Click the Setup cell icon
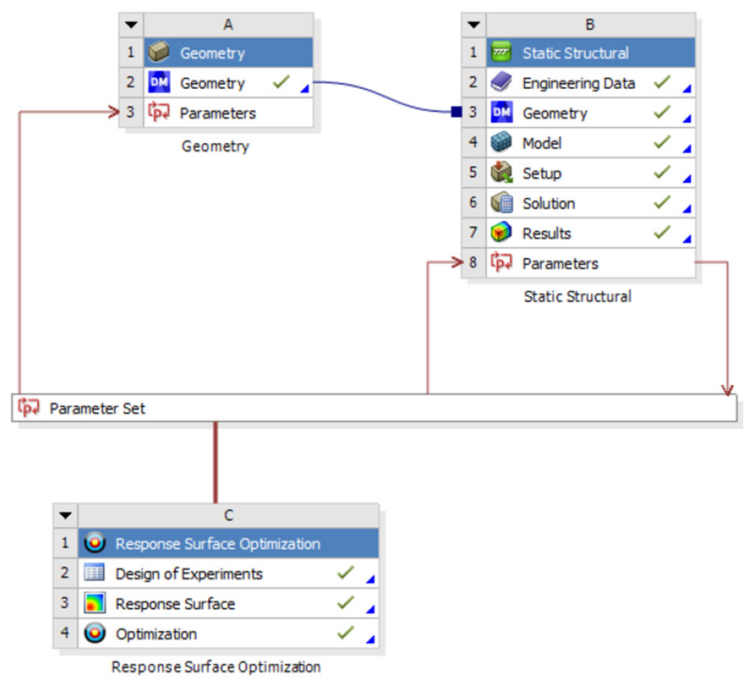The height and width of the screenshot is (686, 751). [x=501, y=173]
